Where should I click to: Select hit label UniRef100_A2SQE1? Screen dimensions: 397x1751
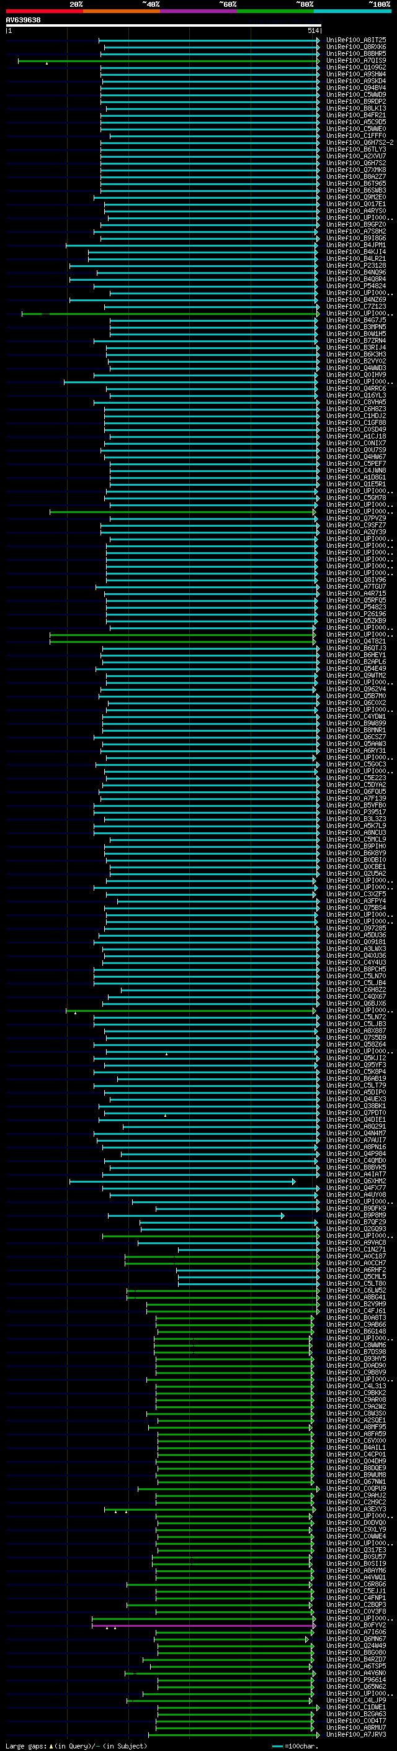(x=355, y=1420)
